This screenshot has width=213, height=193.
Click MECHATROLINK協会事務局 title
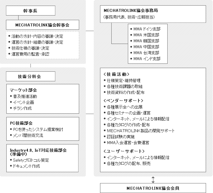pyautogui.click(x=131, y=11)
